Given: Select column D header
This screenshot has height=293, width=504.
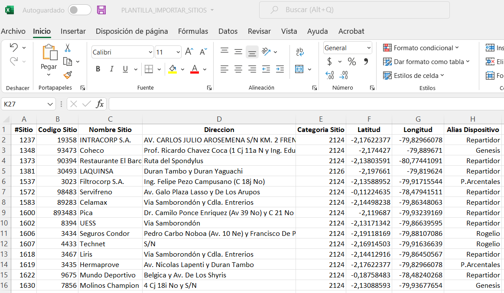Looking at the screenshot, I should click(x=219, y=119).
